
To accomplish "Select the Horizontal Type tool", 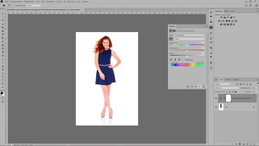I will click(3, 70).
